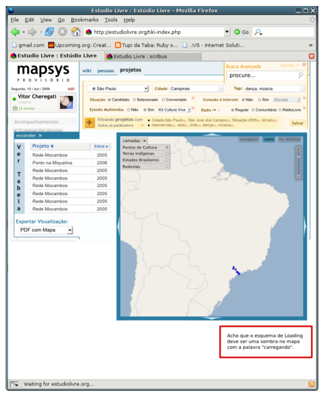This screenshot has height=405, width=324.
Task: Select the Conveniado situation radio button
Action: point(164,100)
